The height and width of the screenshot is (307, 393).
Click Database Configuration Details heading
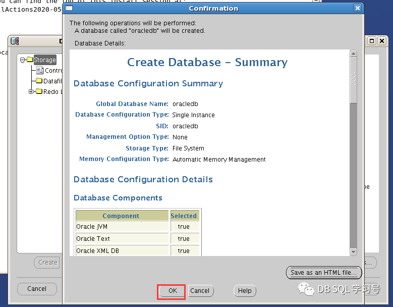[x=143, y=179]
